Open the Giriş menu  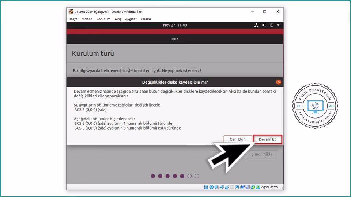pos(118,19)
